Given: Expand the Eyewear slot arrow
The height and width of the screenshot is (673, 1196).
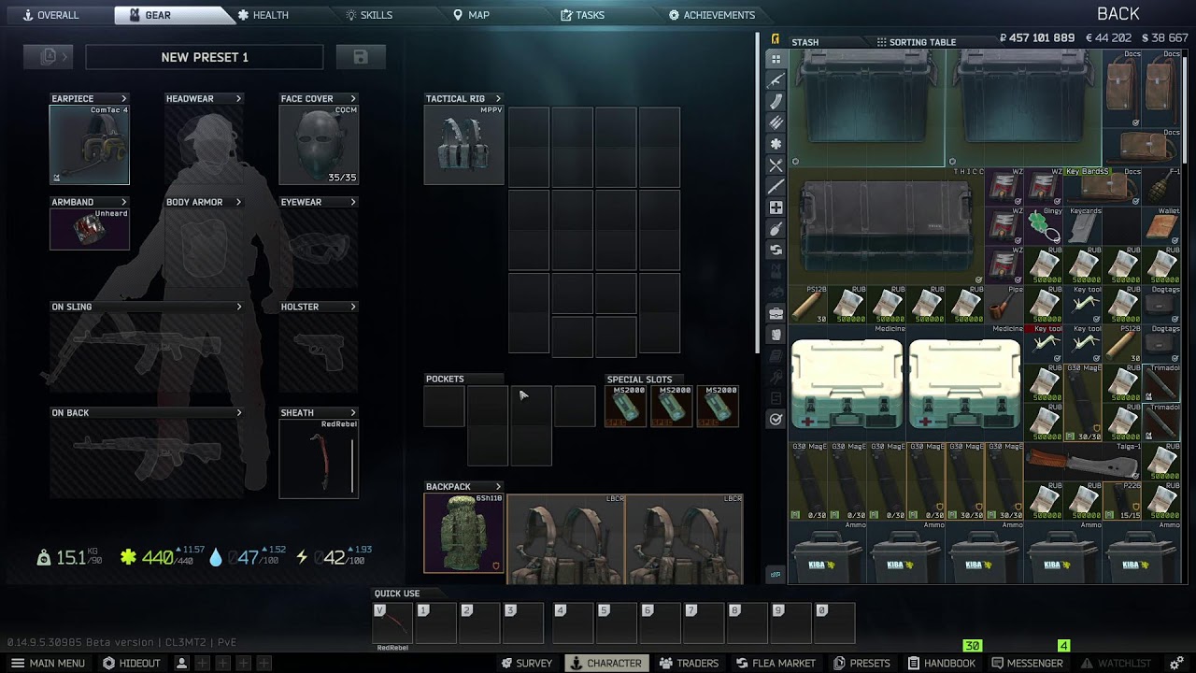Looking at the screenshot, I should pyautogui.click(x=353, y=202).
